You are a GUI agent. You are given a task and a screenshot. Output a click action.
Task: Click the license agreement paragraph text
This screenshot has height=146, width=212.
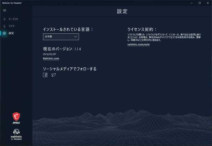click(x=164, y=37)
